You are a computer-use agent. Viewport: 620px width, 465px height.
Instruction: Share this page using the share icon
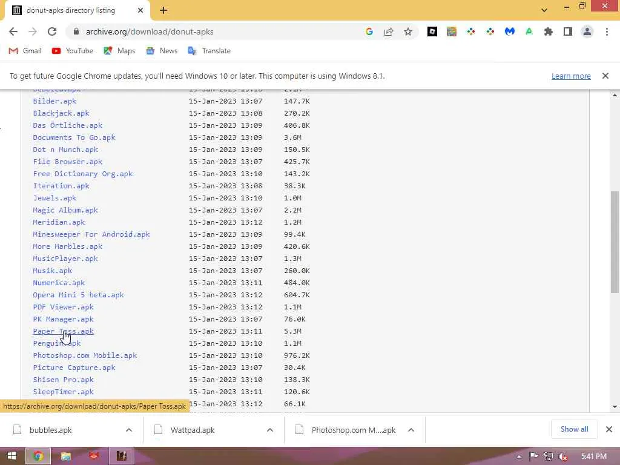click(x=389, y=31)
